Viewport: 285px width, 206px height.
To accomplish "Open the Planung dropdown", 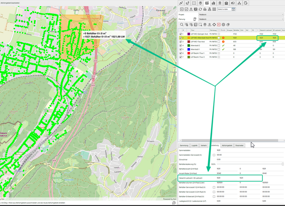I will [x=241, y=19].
